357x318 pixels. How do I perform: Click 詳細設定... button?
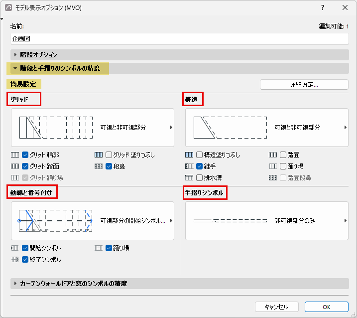tap(304, 85)
